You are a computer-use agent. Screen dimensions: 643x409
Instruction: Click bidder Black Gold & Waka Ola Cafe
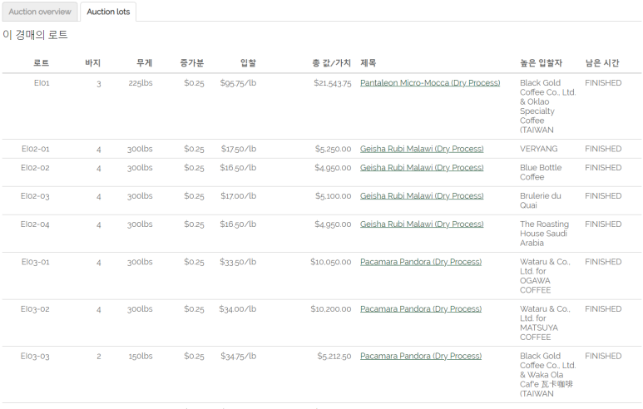[548, 375]
